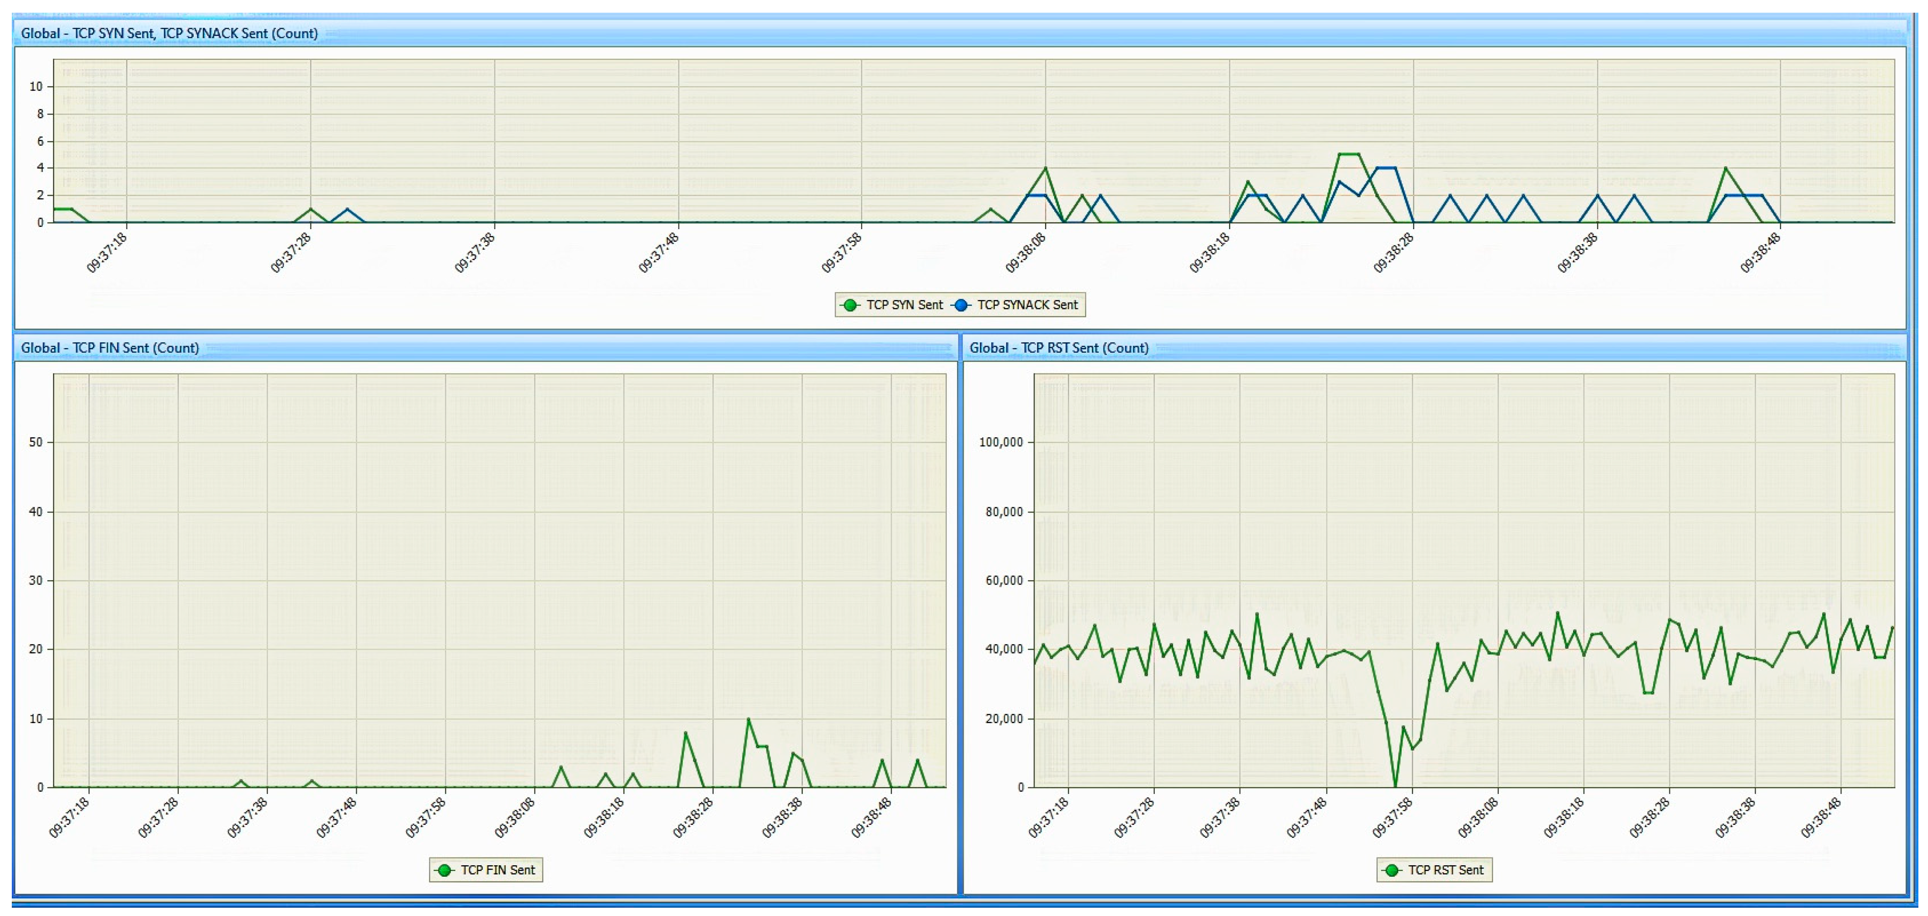Click the 09:38:08 label on SYN chart
The height and width of the screenshot is (916, 1928).
pos(1025,253)
